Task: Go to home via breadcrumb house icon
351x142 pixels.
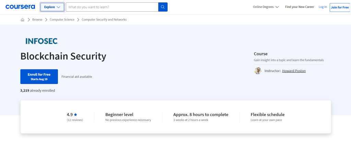Action: click(22, 19)
